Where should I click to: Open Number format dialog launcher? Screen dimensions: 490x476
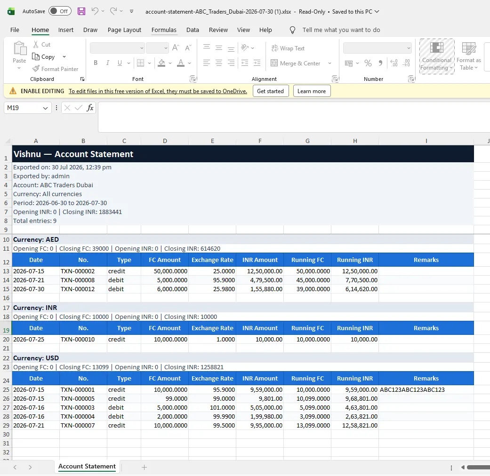(411, 79)
